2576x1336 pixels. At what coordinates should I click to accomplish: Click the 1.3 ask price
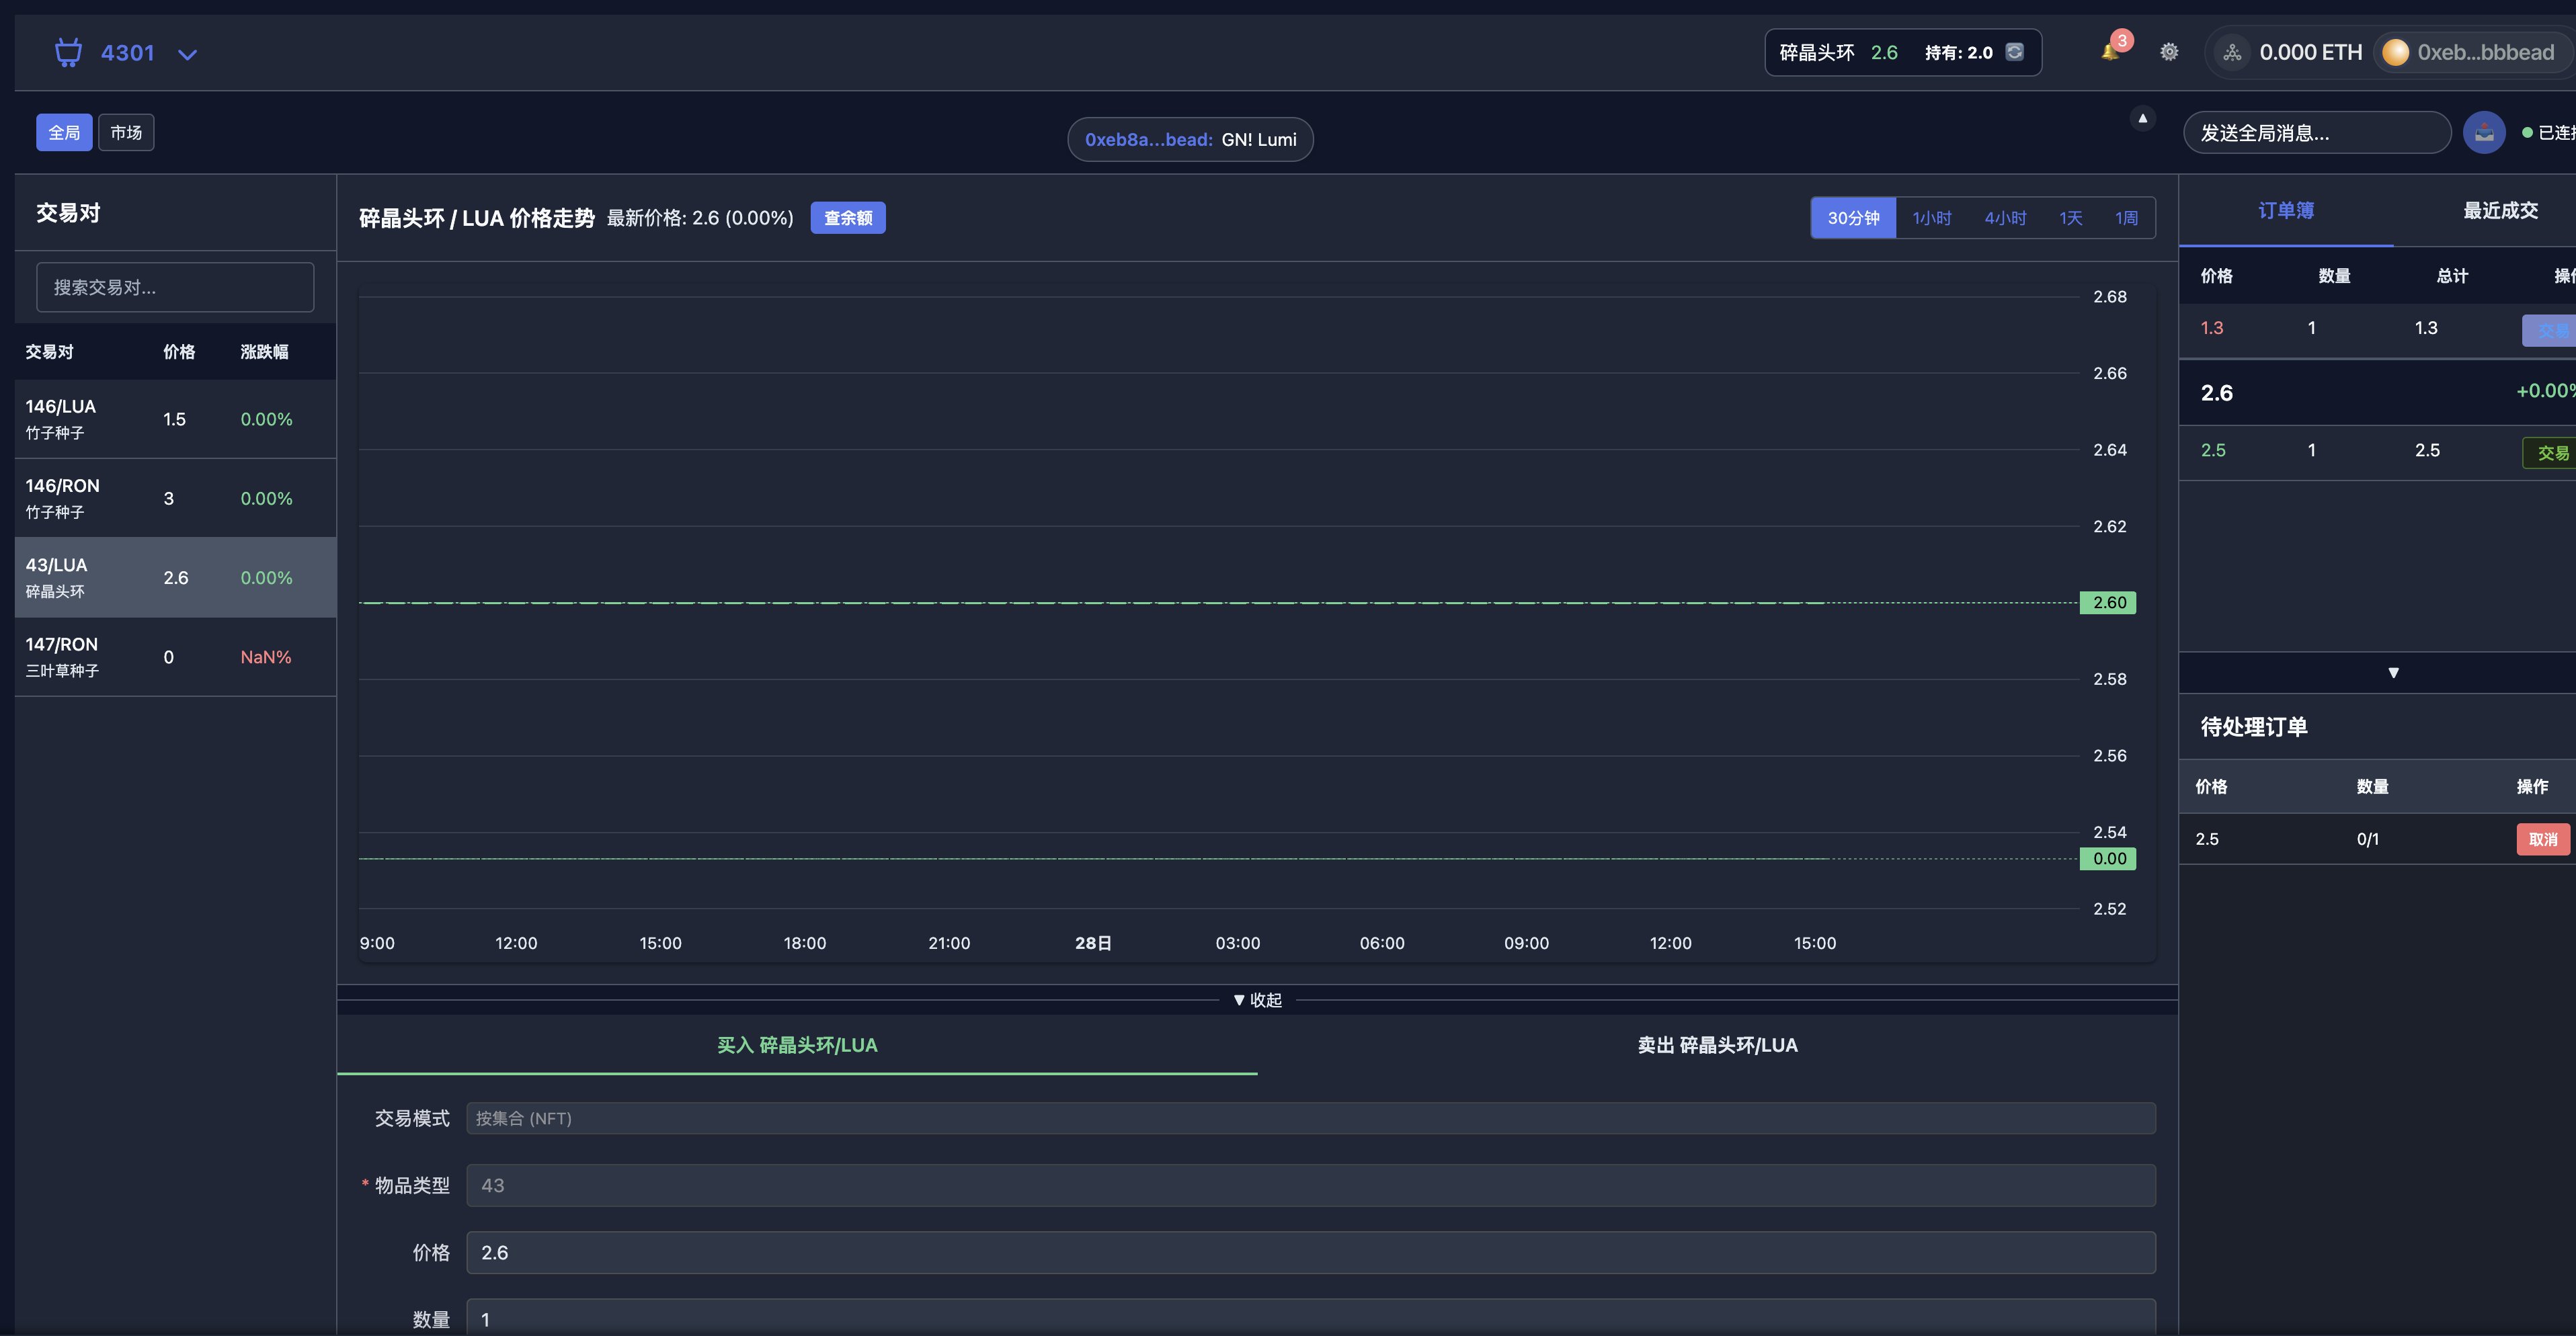2212,328
